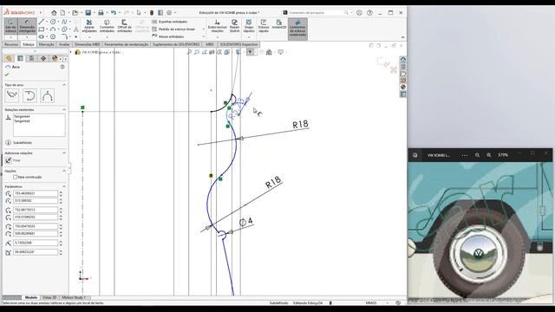Increase the first center X parameter stepper
The image size is (555, 312).
point(61,192)
